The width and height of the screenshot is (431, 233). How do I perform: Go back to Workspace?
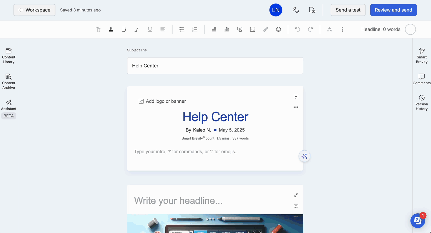pyautogui.click(x=34, y=10)
